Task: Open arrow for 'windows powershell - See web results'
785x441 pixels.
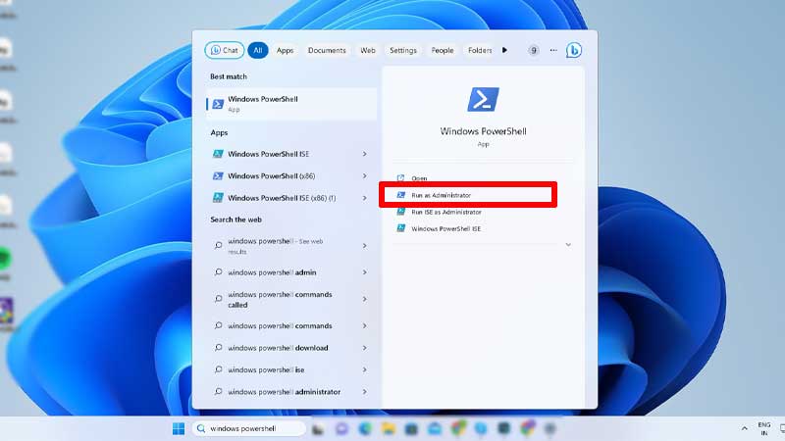Action: (x=364, y=246)
